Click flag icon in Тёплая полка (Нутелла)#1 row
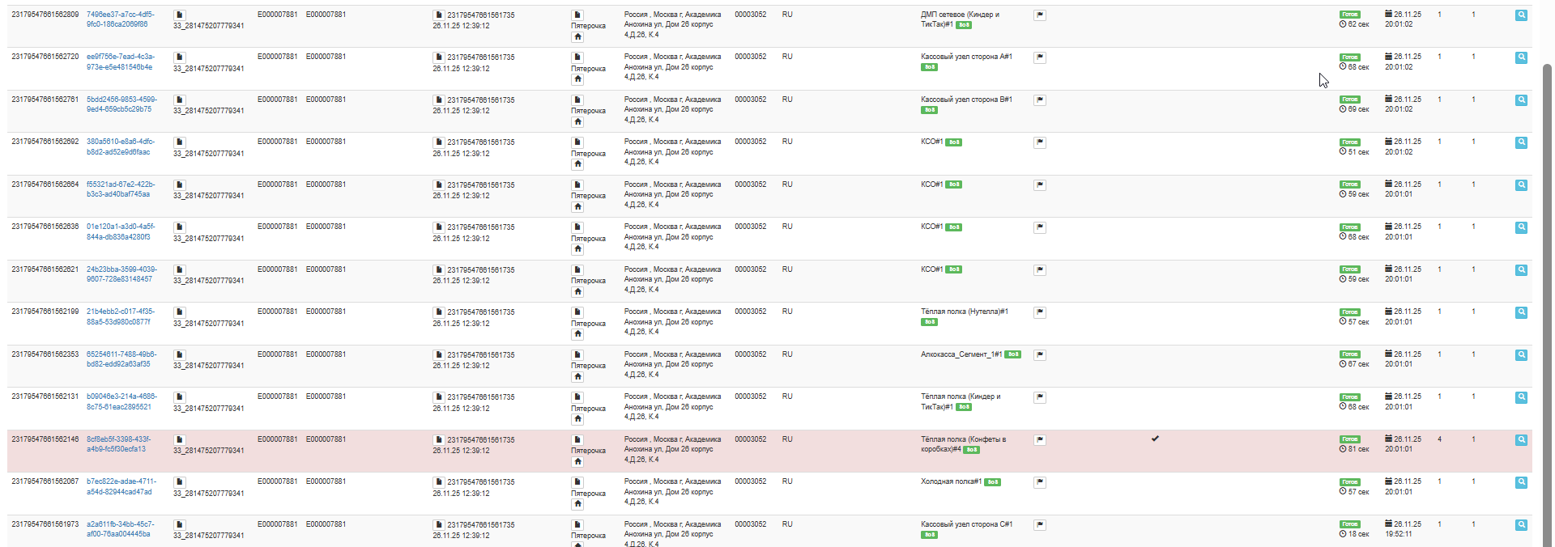 click(x=1040, y=312)
